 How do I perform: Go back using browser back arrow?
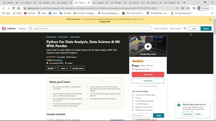coord(3,8)
